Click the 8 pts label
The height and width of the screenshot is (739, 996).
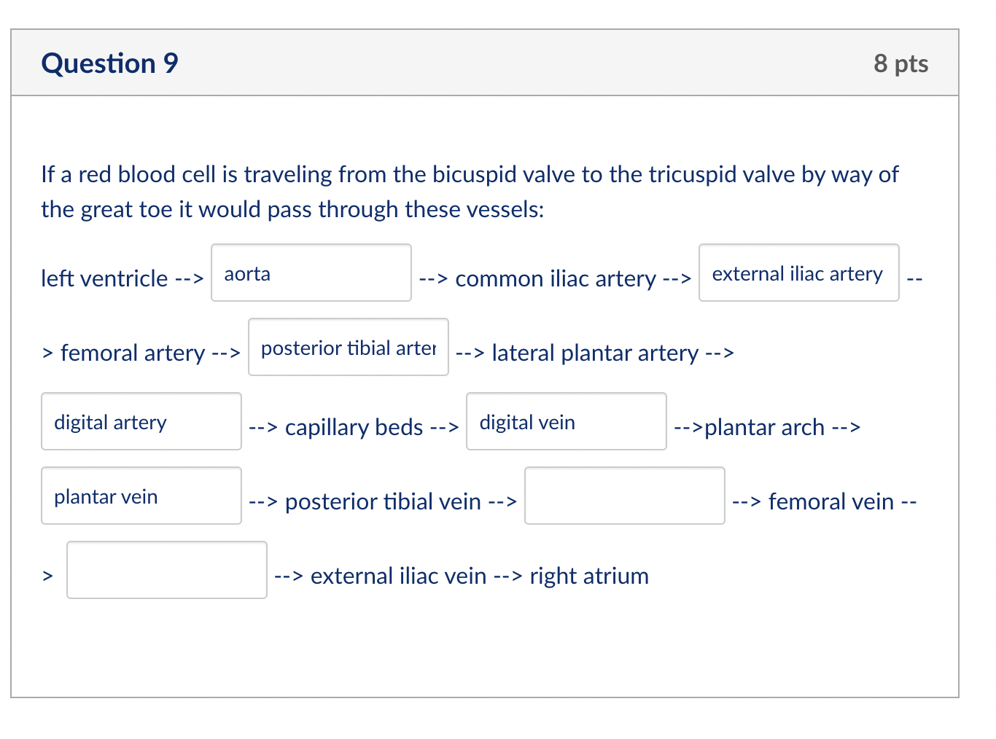tap(901, 63)
